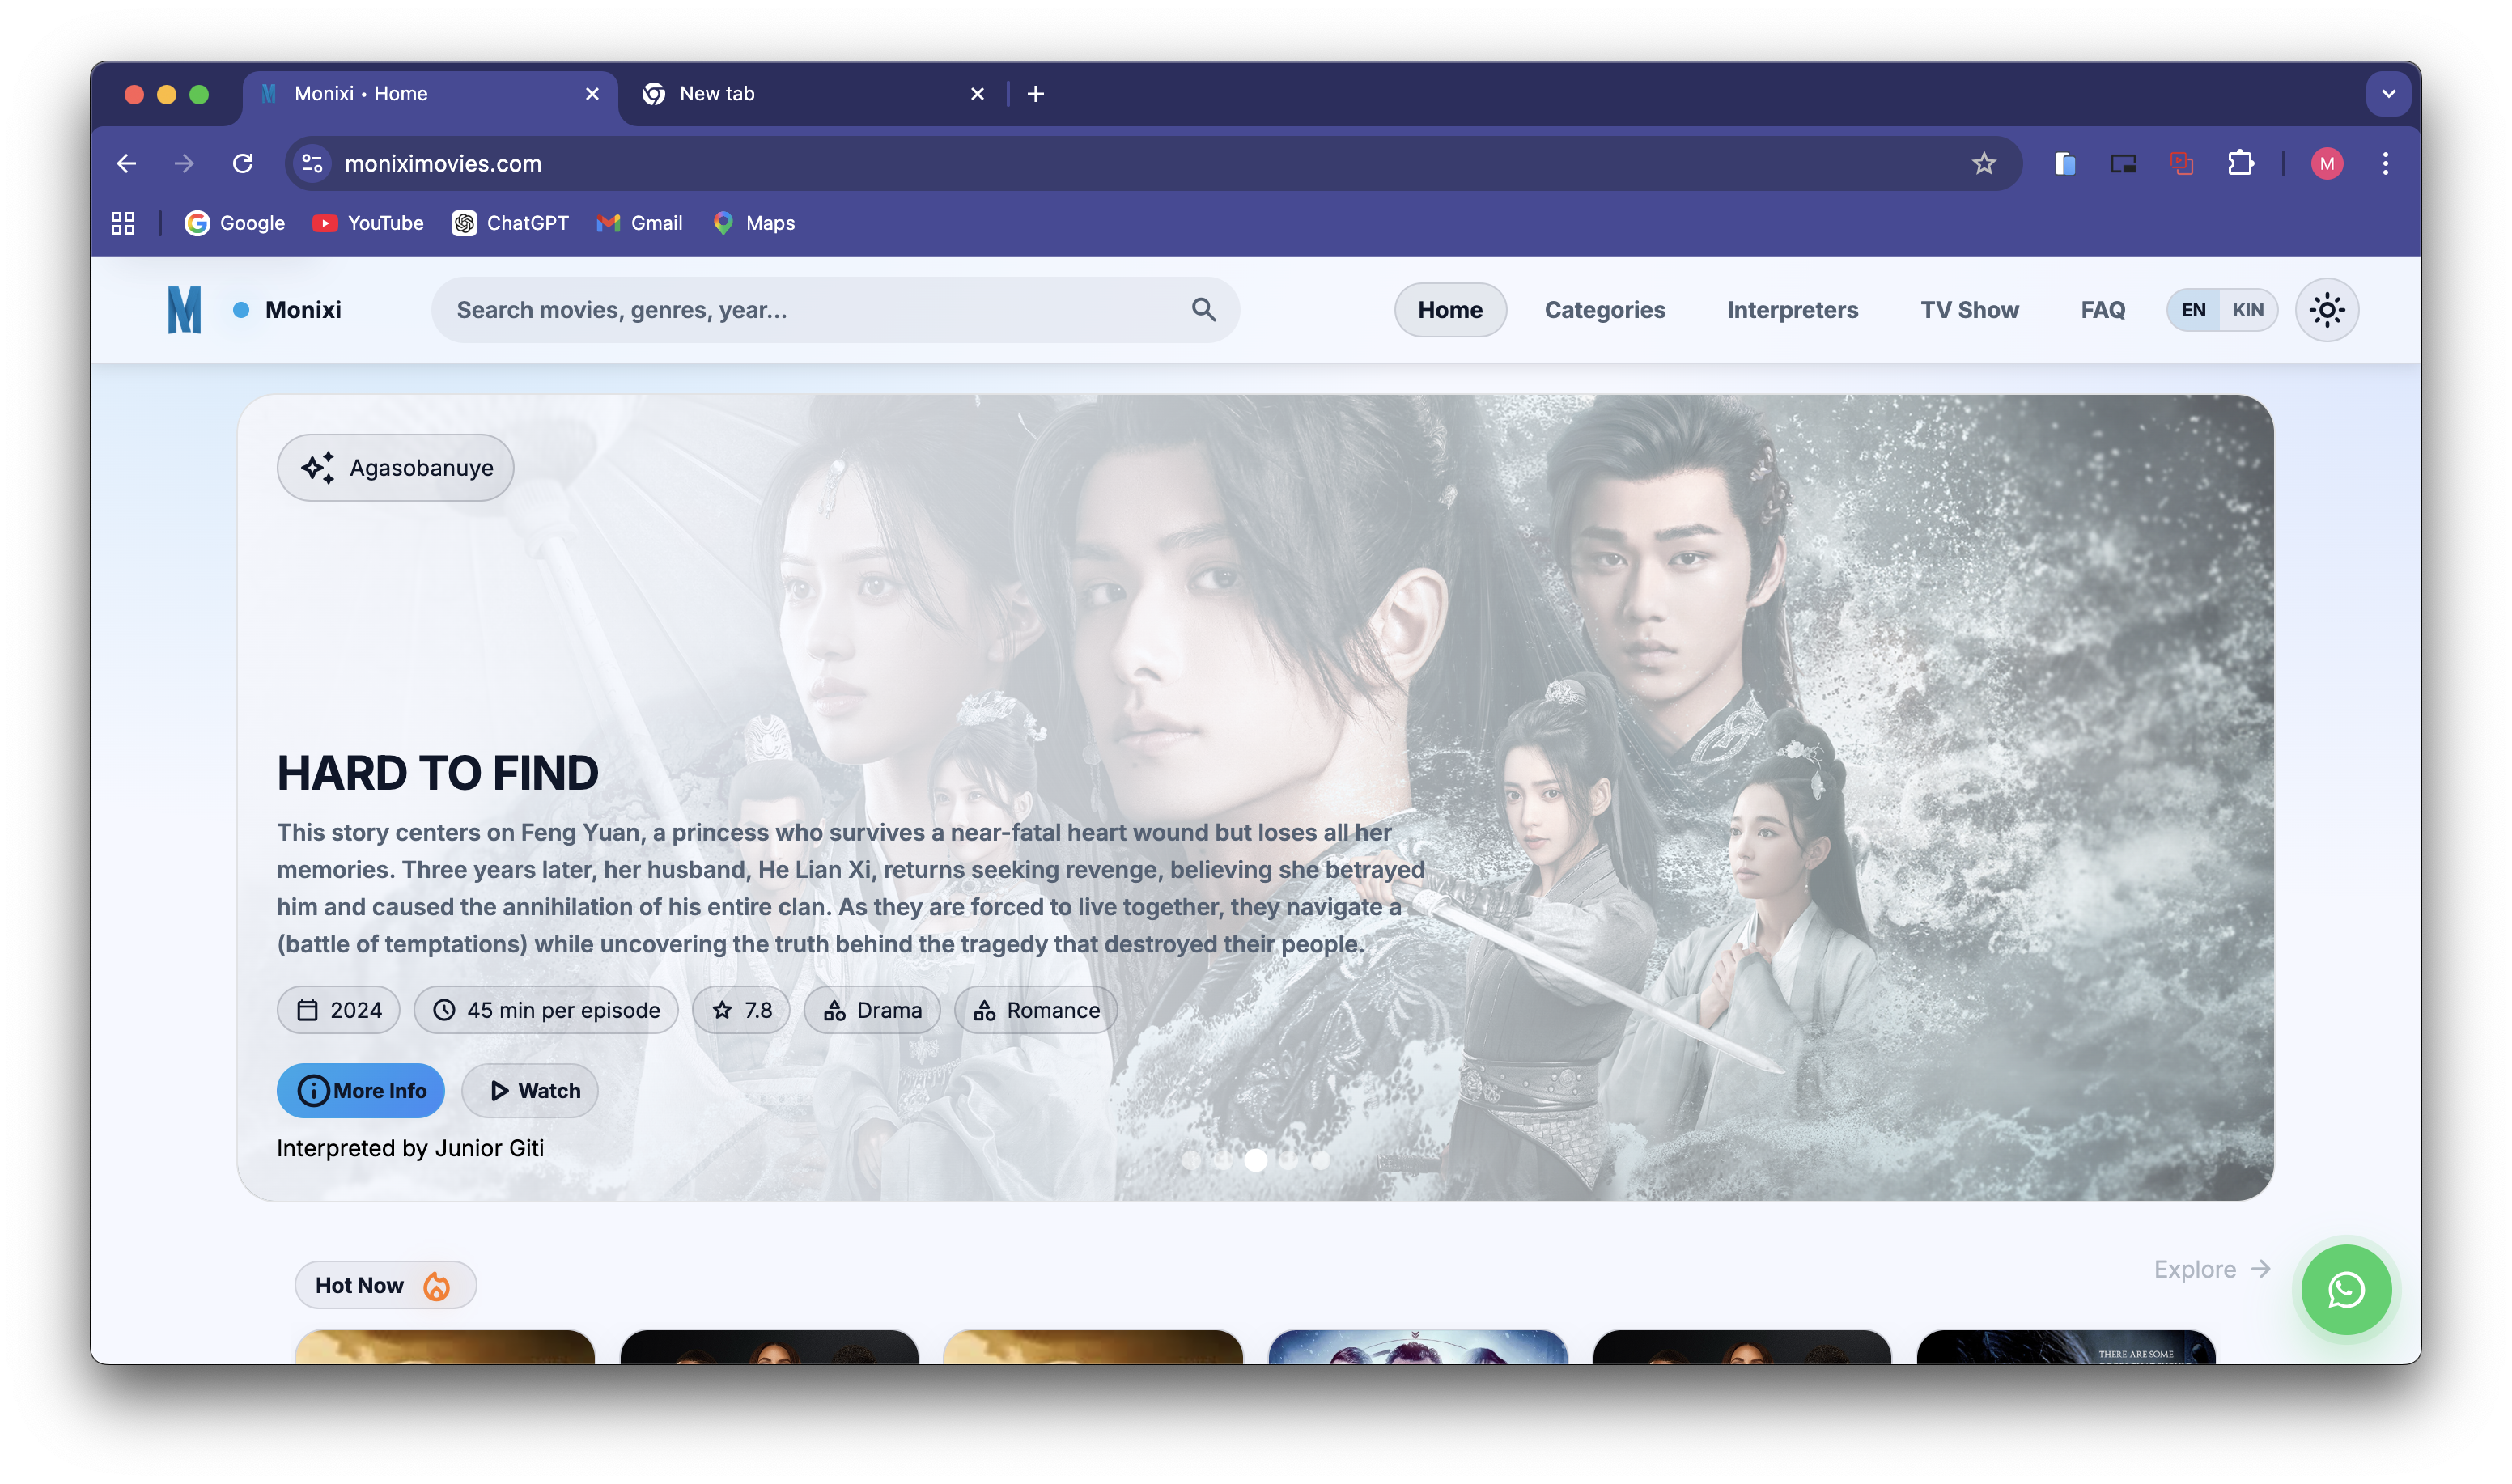This screenshot has height=1484, width=2512.
Task: Open site information icon in address bar
Action: tap(313, 163)
